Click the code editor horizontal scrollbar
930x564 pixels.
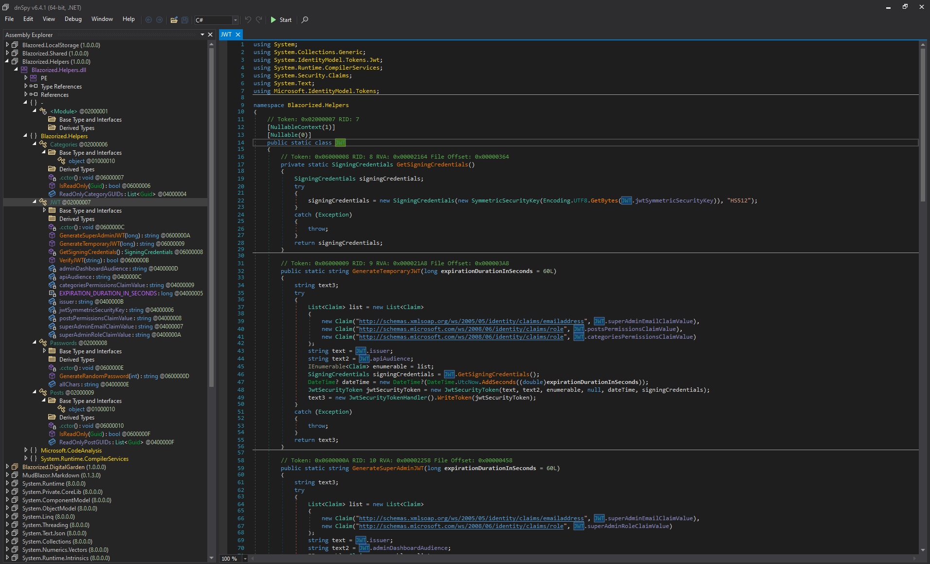click(x=584, y=558)
